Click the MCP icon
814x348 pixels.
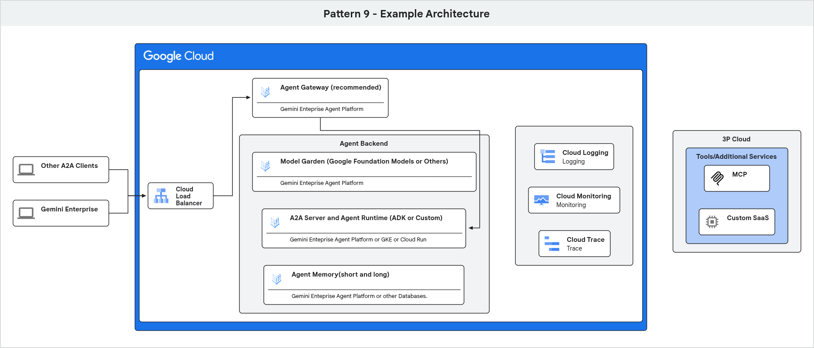717,178
